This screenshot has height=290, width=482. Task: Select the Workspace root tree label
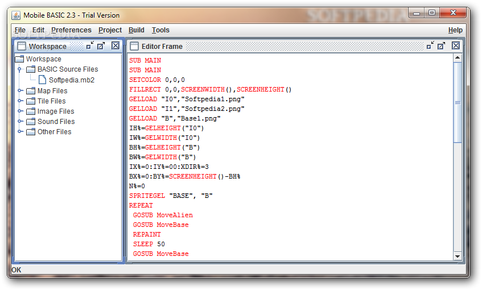pos(43,59)
